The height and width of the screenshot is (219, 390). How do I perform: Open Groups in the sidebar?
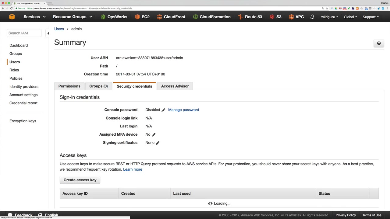[16, 54]
